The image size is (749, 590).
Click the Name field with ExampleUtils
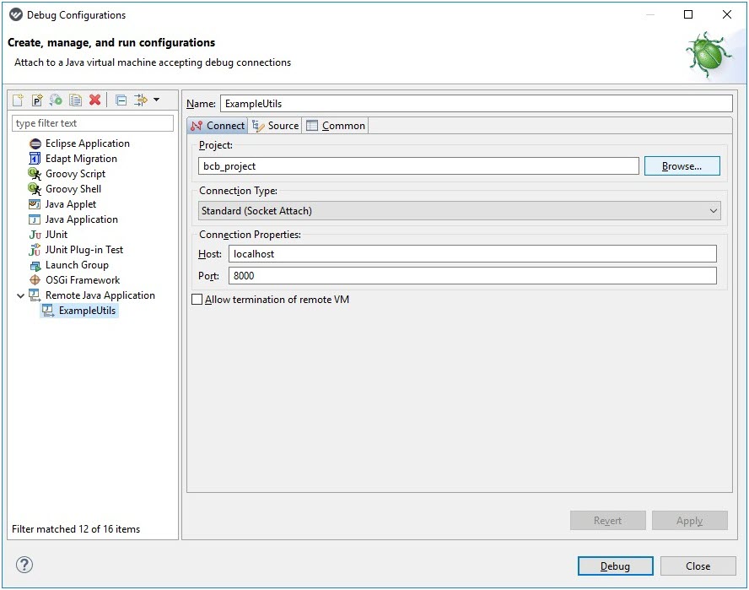tap(477, 104)
